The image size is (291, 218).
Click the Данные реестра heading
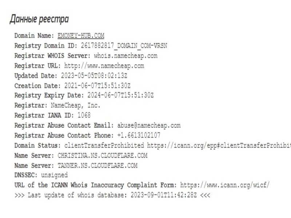(x=39, y=19)
